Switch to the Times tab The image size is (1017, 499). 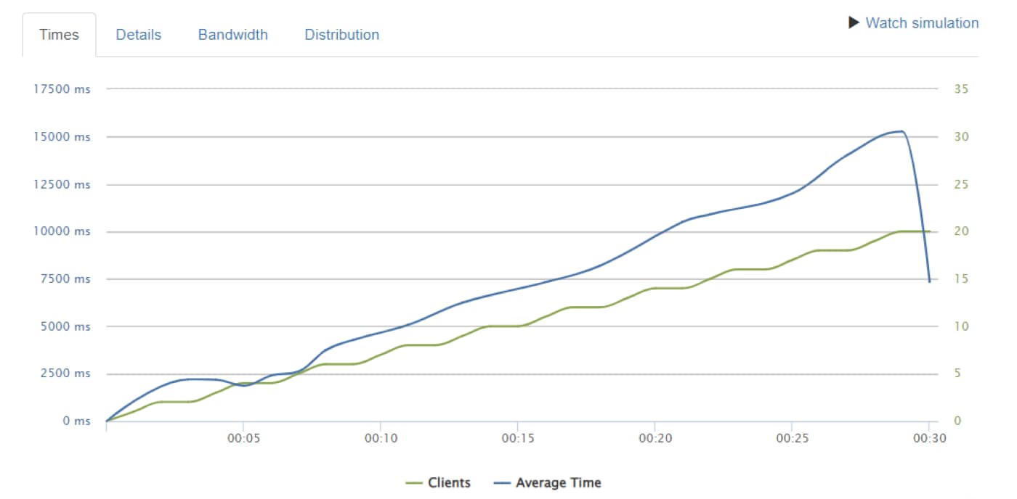pyautogui.click(x=58, y=35)
